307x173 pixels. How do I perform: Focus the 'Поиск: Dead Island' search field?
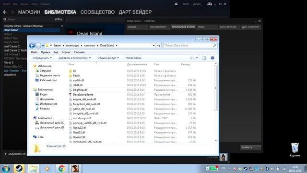coord(190,46)
